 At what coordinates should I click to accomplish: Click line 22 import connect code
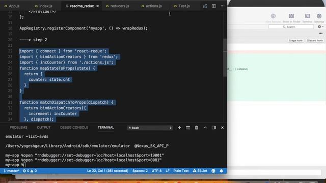63,51
